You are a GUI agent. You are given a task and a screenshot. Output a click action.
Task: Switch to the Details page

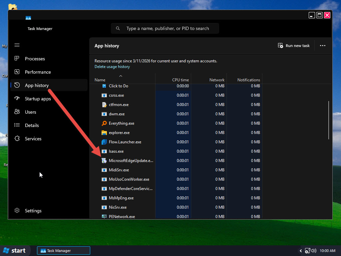click(32, 125)
